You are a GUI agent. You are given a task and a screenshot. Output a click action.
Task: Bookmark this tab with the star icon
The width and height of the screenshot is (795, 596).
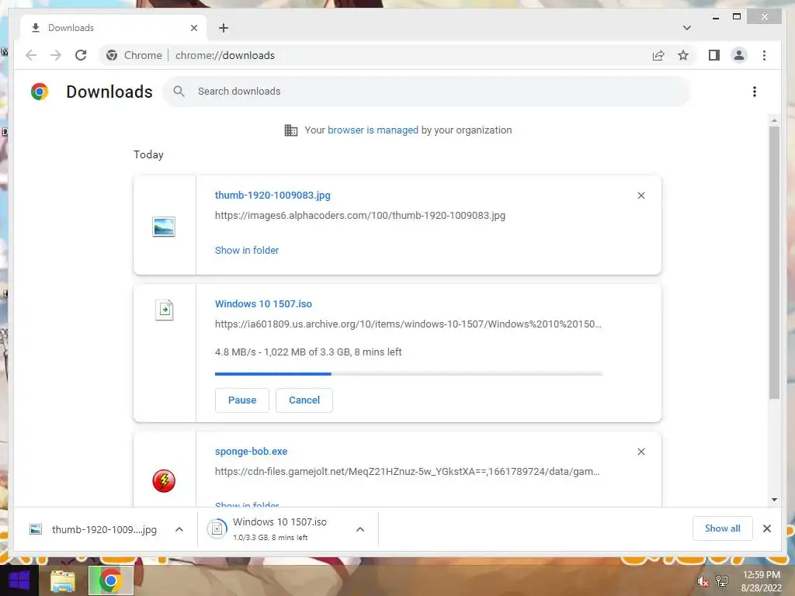683,55
